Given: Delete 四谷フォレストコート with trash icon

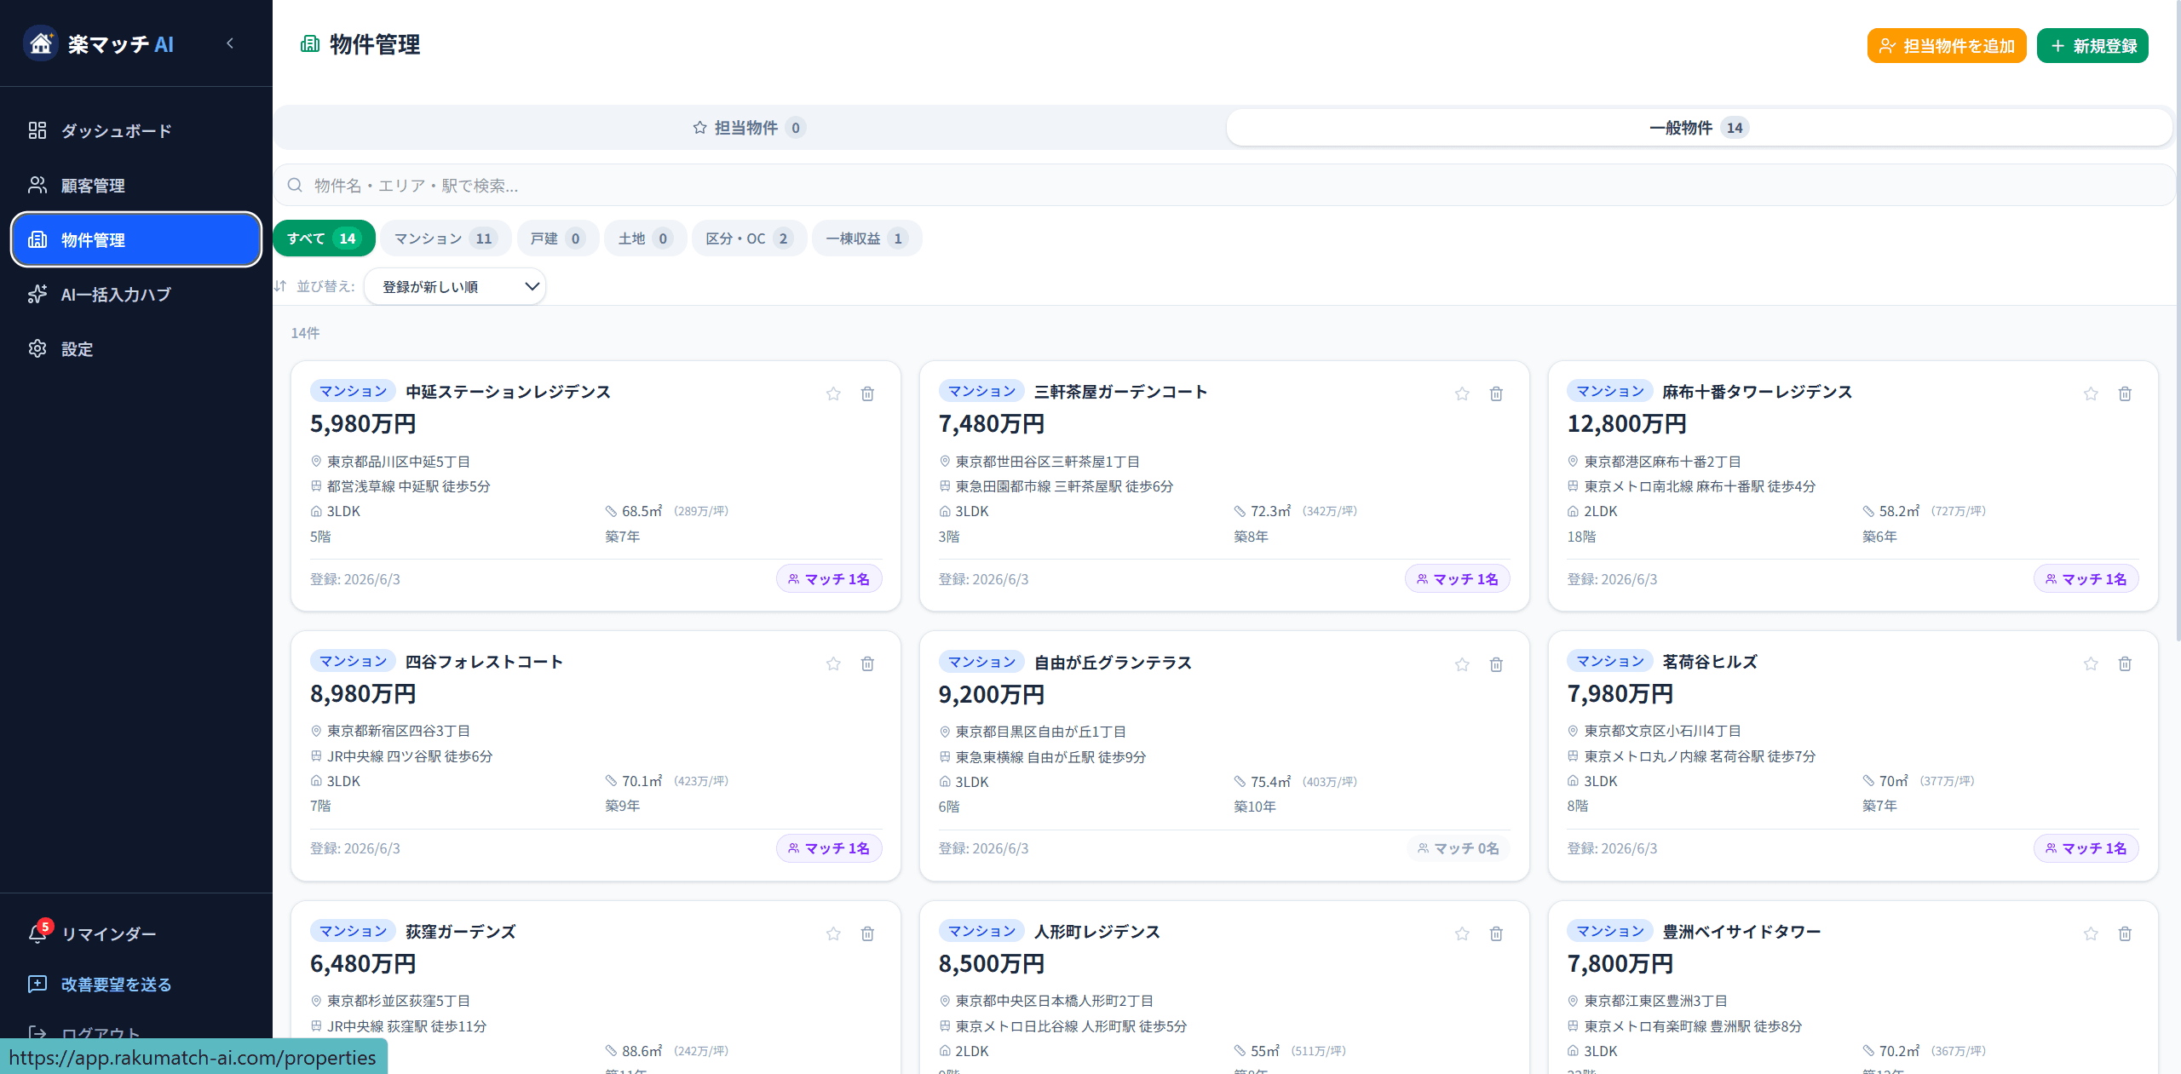Looking at the screenshot, I should coord(867,663).
